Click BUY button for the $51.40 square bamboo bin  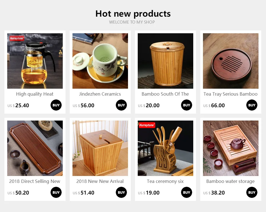click(x=121, y=192)
